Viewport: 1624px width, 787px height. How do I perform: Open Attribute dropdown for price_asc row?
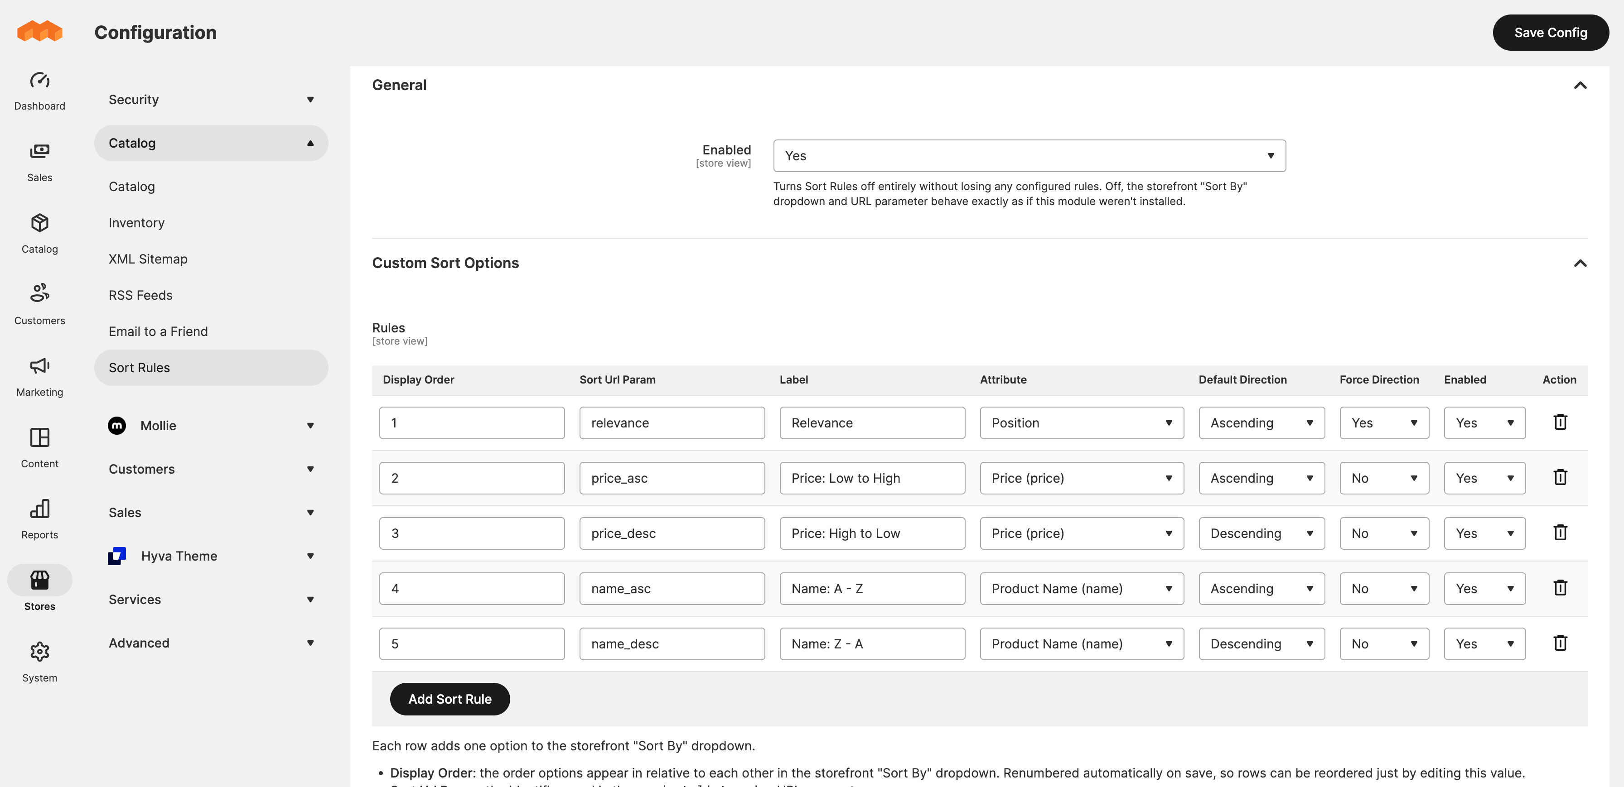(1081, 478)
